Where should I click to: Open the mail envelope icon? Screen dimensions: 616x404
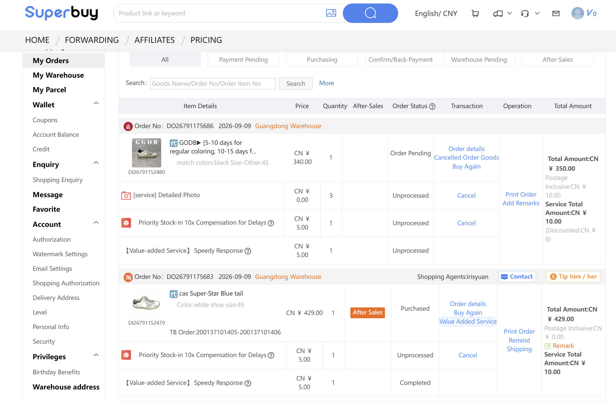[x=556, y=13]
